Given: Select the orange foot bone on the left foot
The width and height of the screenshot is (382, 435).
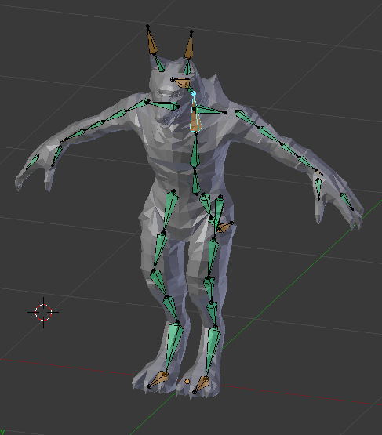Looking at the screenshot, I should click(x=158, y=379).
